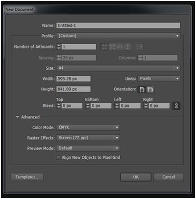
Task: Click the Cancel button
Action: point(169,177)
